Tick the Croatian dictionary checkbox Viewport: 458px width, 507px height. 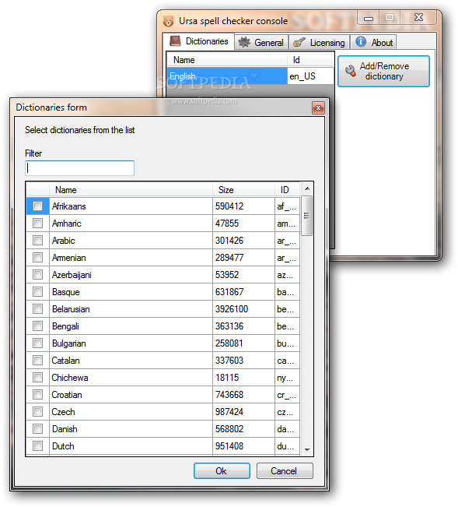pos(38,395)
